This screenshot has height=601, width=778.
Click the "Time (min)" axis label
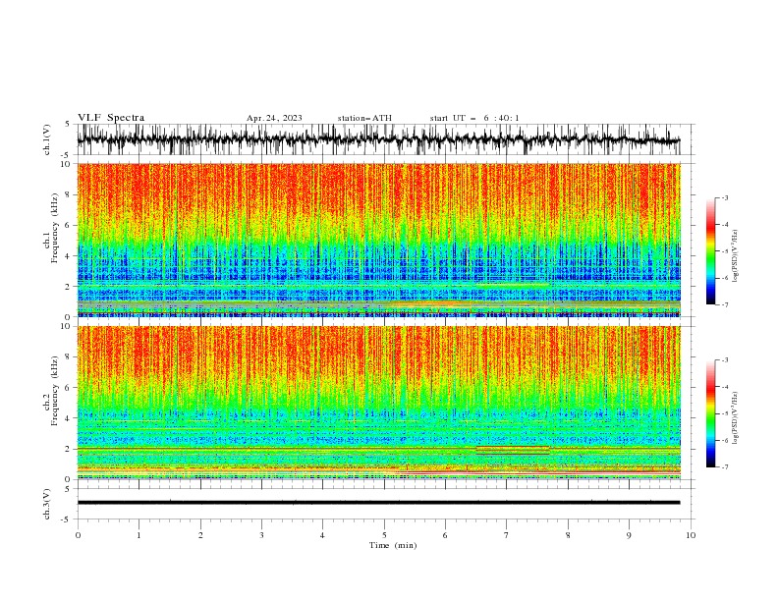point(393,545)
